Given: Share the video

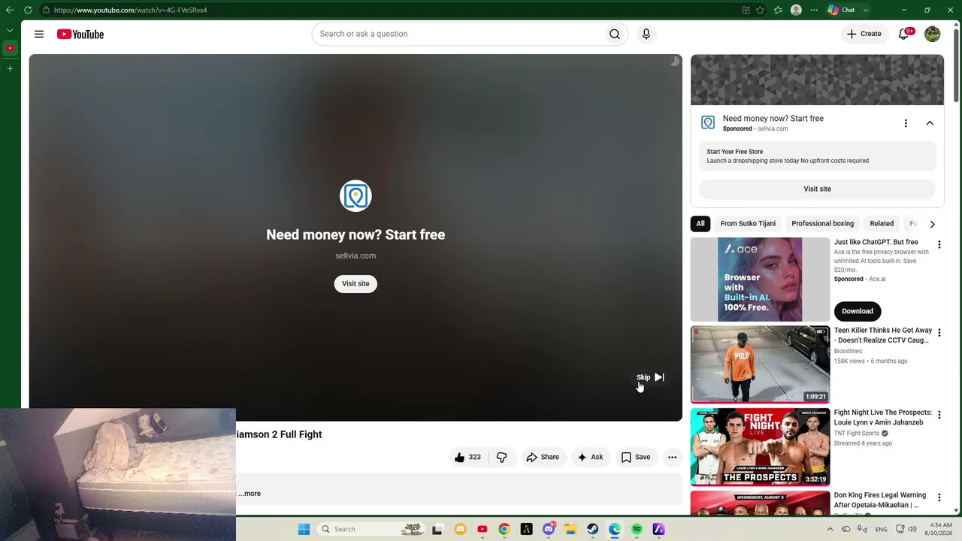Looking at the screenshot, I should (543, 457).
